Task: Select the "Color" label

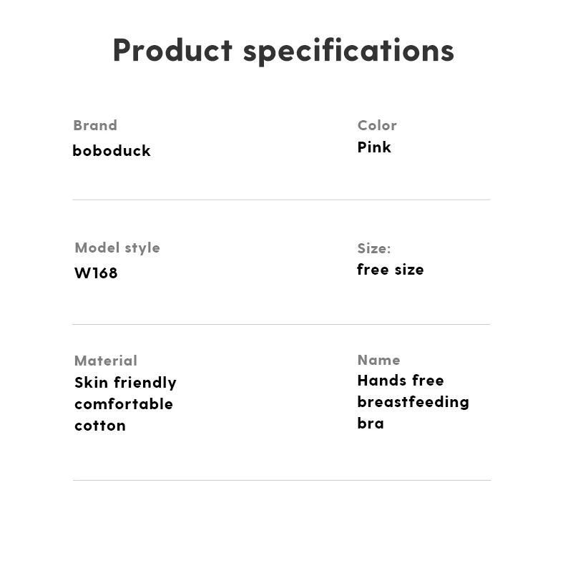Action: tap(377, 125)
